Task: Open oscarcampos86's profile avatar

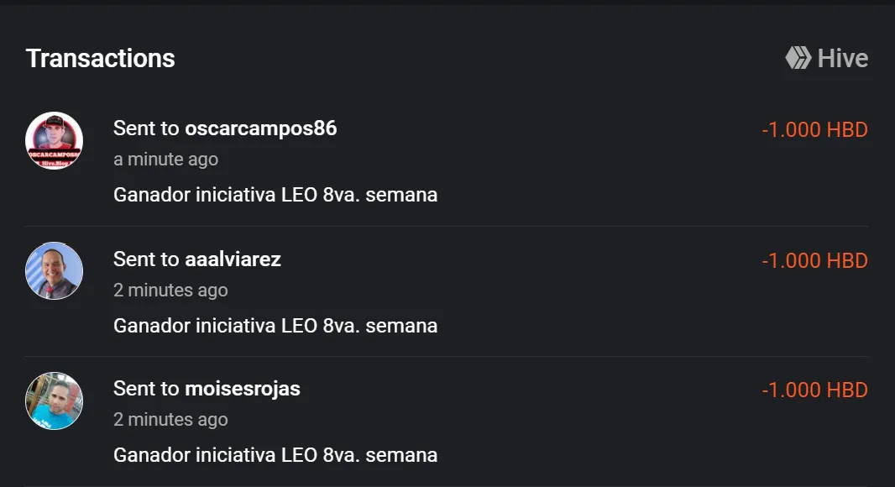Action: [x=54, y=140]
